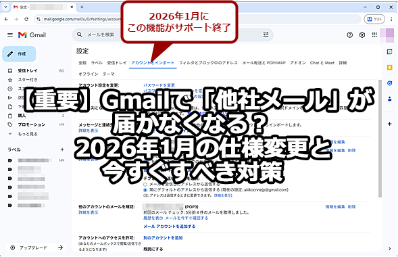
Task: Click メールを今すぐ確認する link
Action: [186, 218]
